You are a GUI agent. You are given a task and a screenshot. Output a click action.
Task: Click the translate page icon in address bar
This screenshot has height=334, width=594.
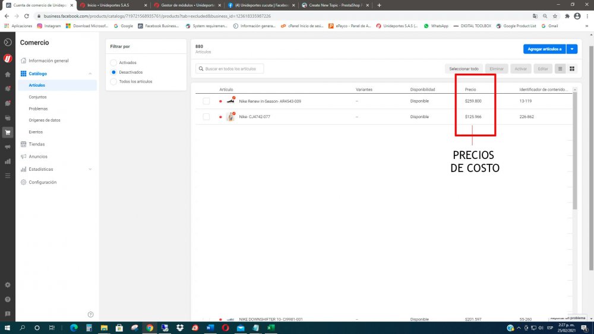coord(535,16)
